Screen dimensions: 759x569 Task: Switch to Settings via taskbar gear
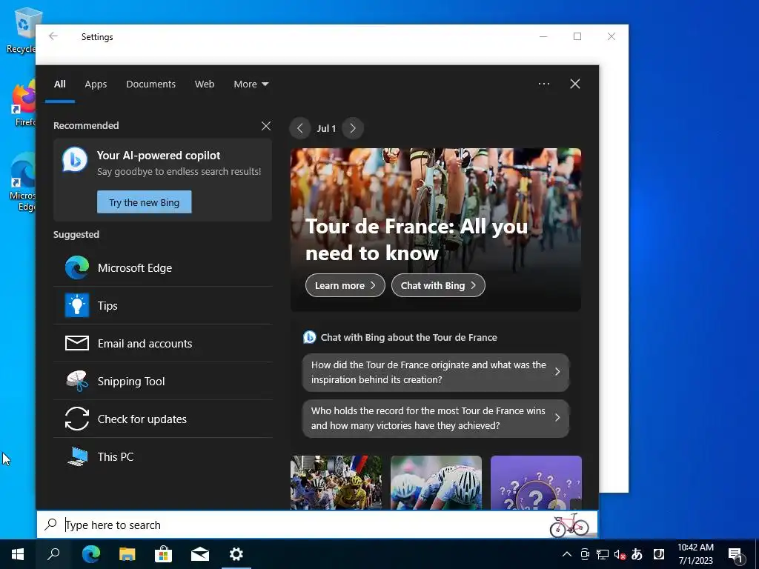236,554
